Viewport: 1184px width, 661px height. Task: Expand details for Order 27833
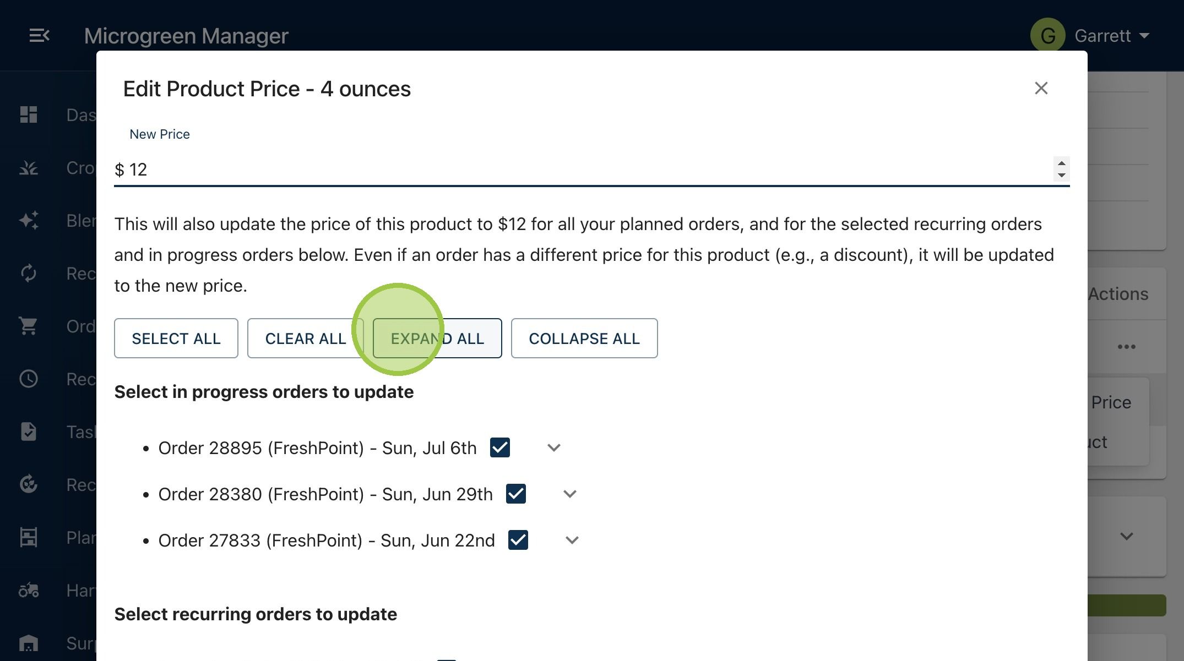(x=572, y=540)
